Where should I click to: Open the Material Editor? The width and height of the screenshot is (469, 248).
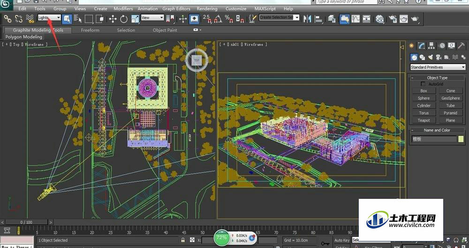(x=380, y=19)
